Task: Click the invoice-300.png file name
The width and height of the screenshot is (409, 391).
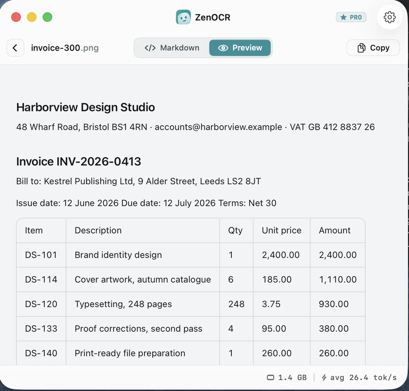Action: (x=65, y=48)
